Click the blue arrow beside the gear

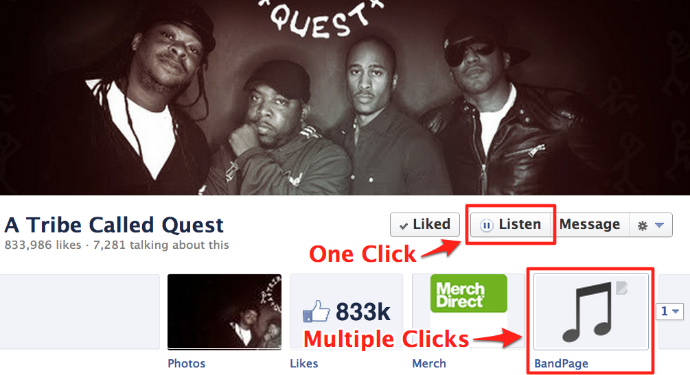tap(659, 225)
